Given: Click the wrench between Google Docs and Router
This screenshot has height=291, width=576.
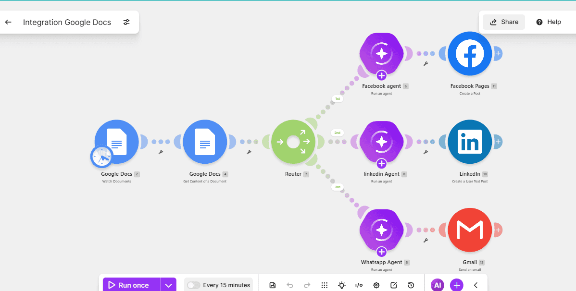Looking at the screenshot, I should pos(249,152).
